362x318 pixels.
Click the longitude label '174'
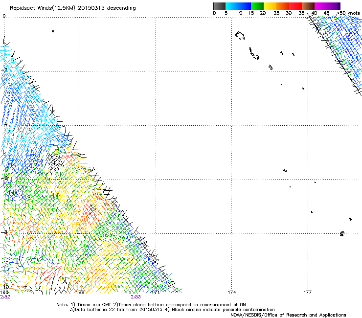click(232, 293)
